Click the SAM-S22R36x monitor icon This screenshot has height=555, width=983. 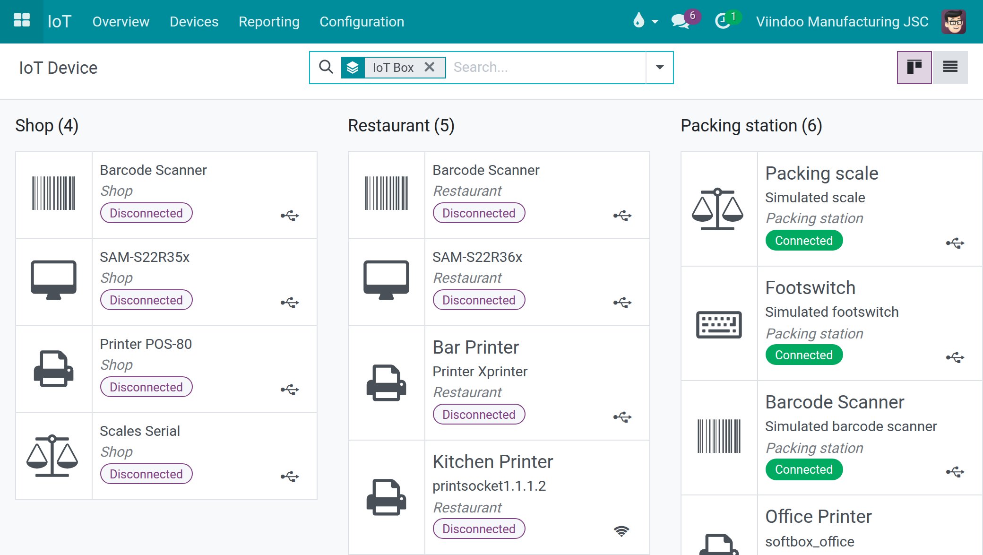(386, 280)
